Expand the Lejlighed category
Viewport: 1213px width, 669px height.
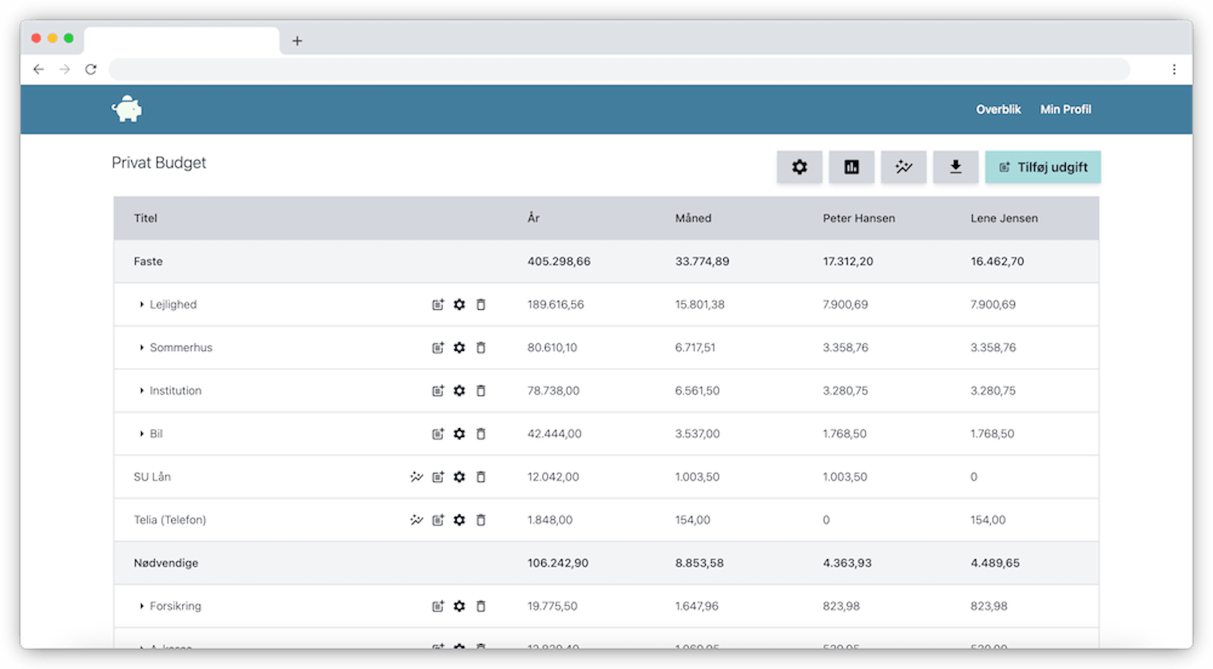click(x=142, y=305)
